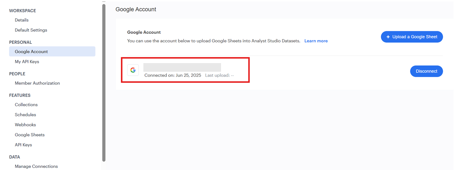Open Google Sheets feature settings

[x=30, y=135]
